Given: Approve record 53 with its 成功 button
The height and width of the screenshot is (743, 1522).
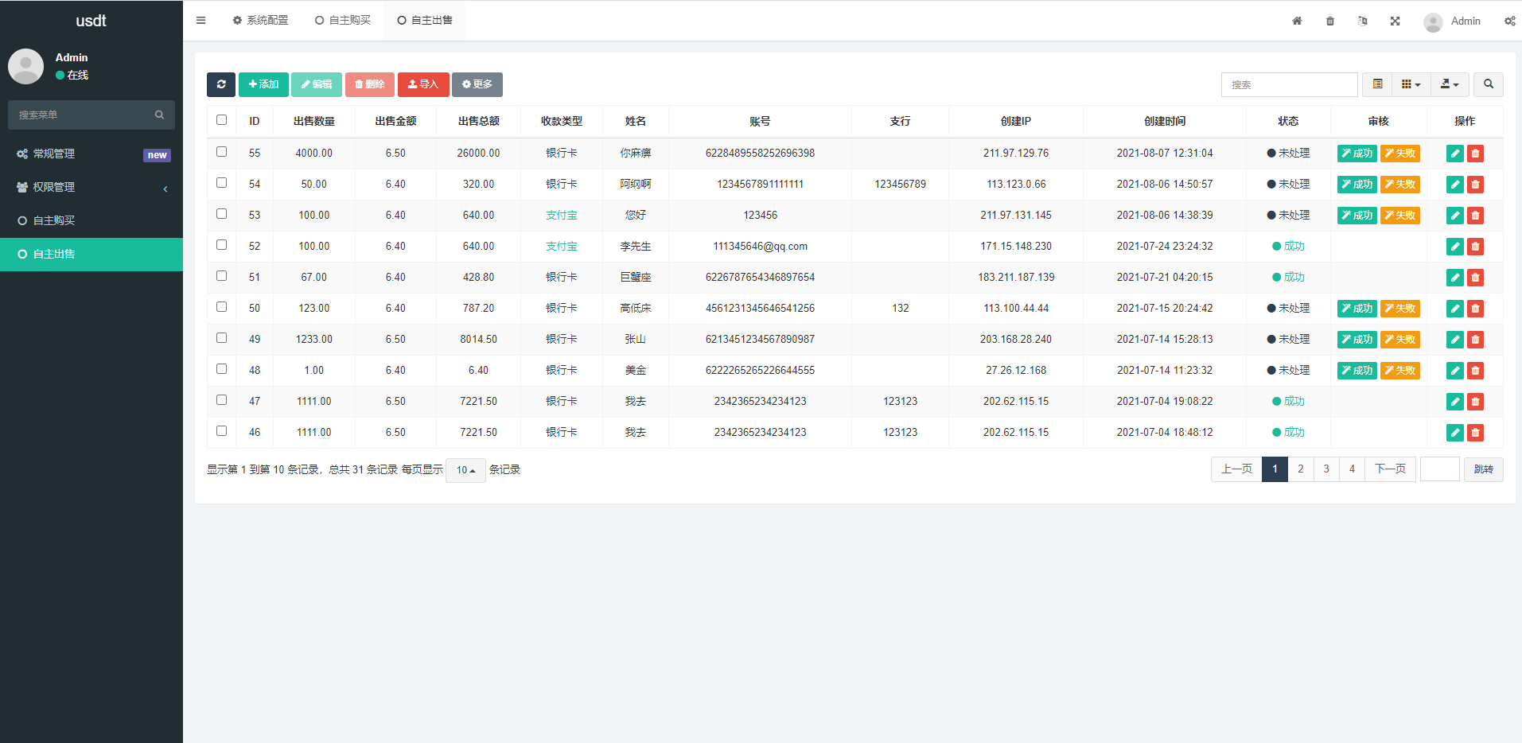Looking at the screenshot, I should tap(1357, 215).
